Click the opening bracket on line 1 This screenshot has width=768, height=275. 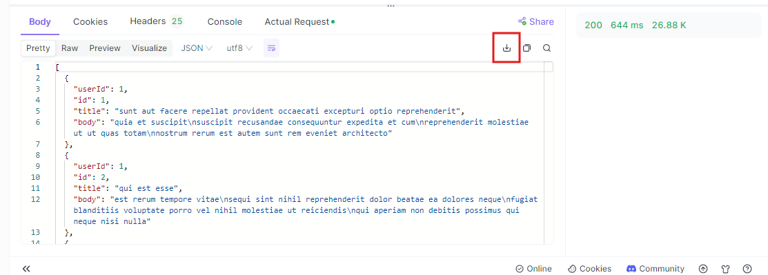57,67
